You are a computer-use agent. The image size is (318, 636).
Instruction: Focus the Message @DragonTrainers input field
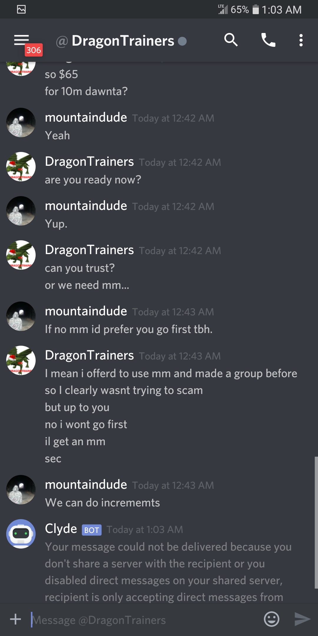(x=144, y=620)
